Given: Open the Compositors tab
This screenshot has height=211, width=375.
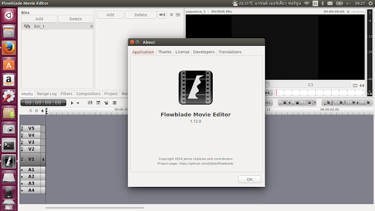Looking at the screenshot, I should pos(88,94).
